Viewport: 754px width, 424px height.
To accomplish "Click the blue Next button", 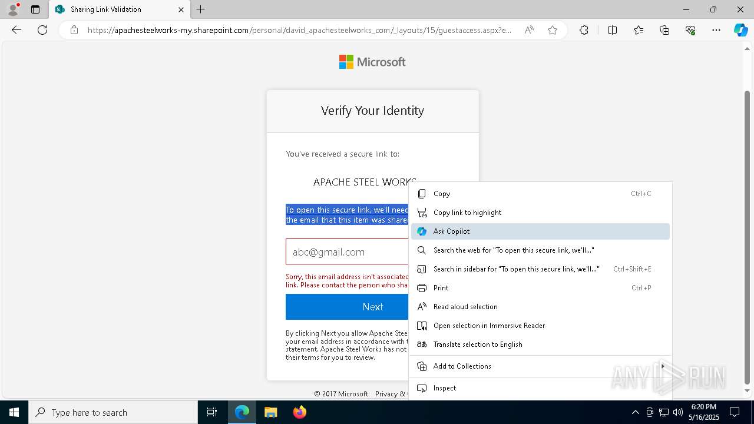I will pos(348,307).
